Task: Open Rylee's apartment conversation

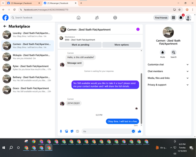Action: click(27, 68)
